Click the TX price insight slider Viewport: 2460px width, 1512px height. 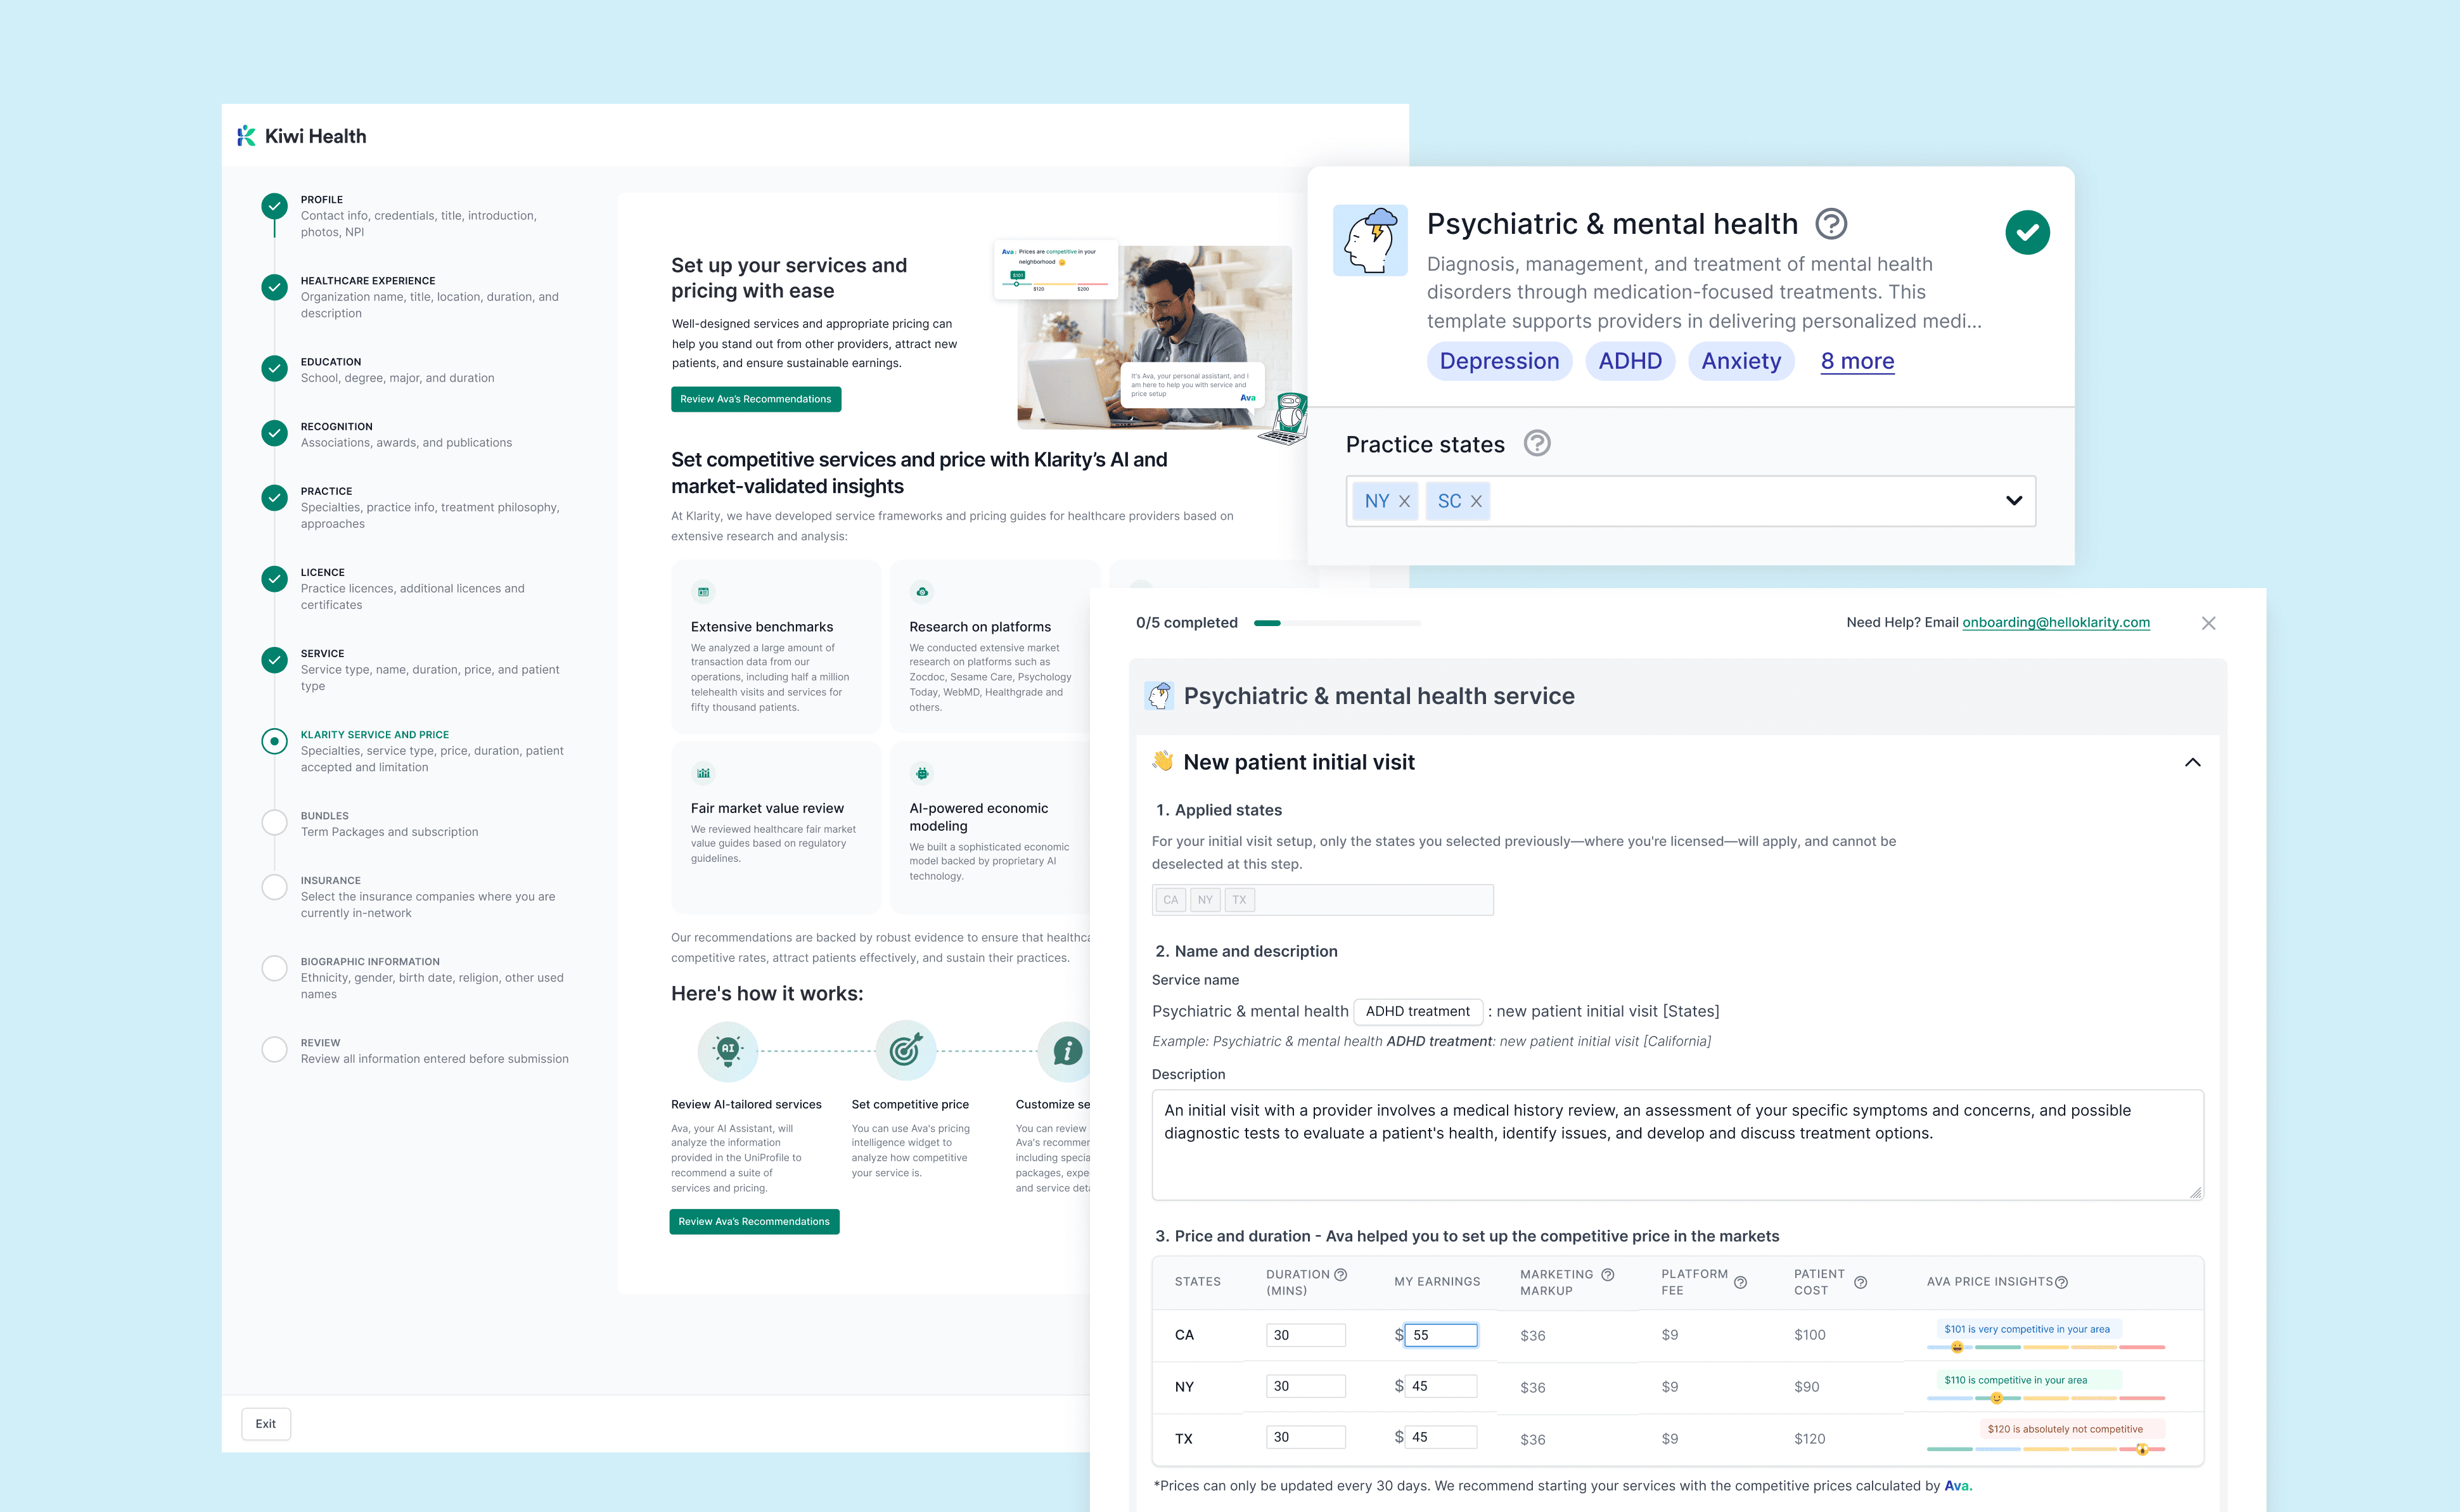click(2046, 1449)
